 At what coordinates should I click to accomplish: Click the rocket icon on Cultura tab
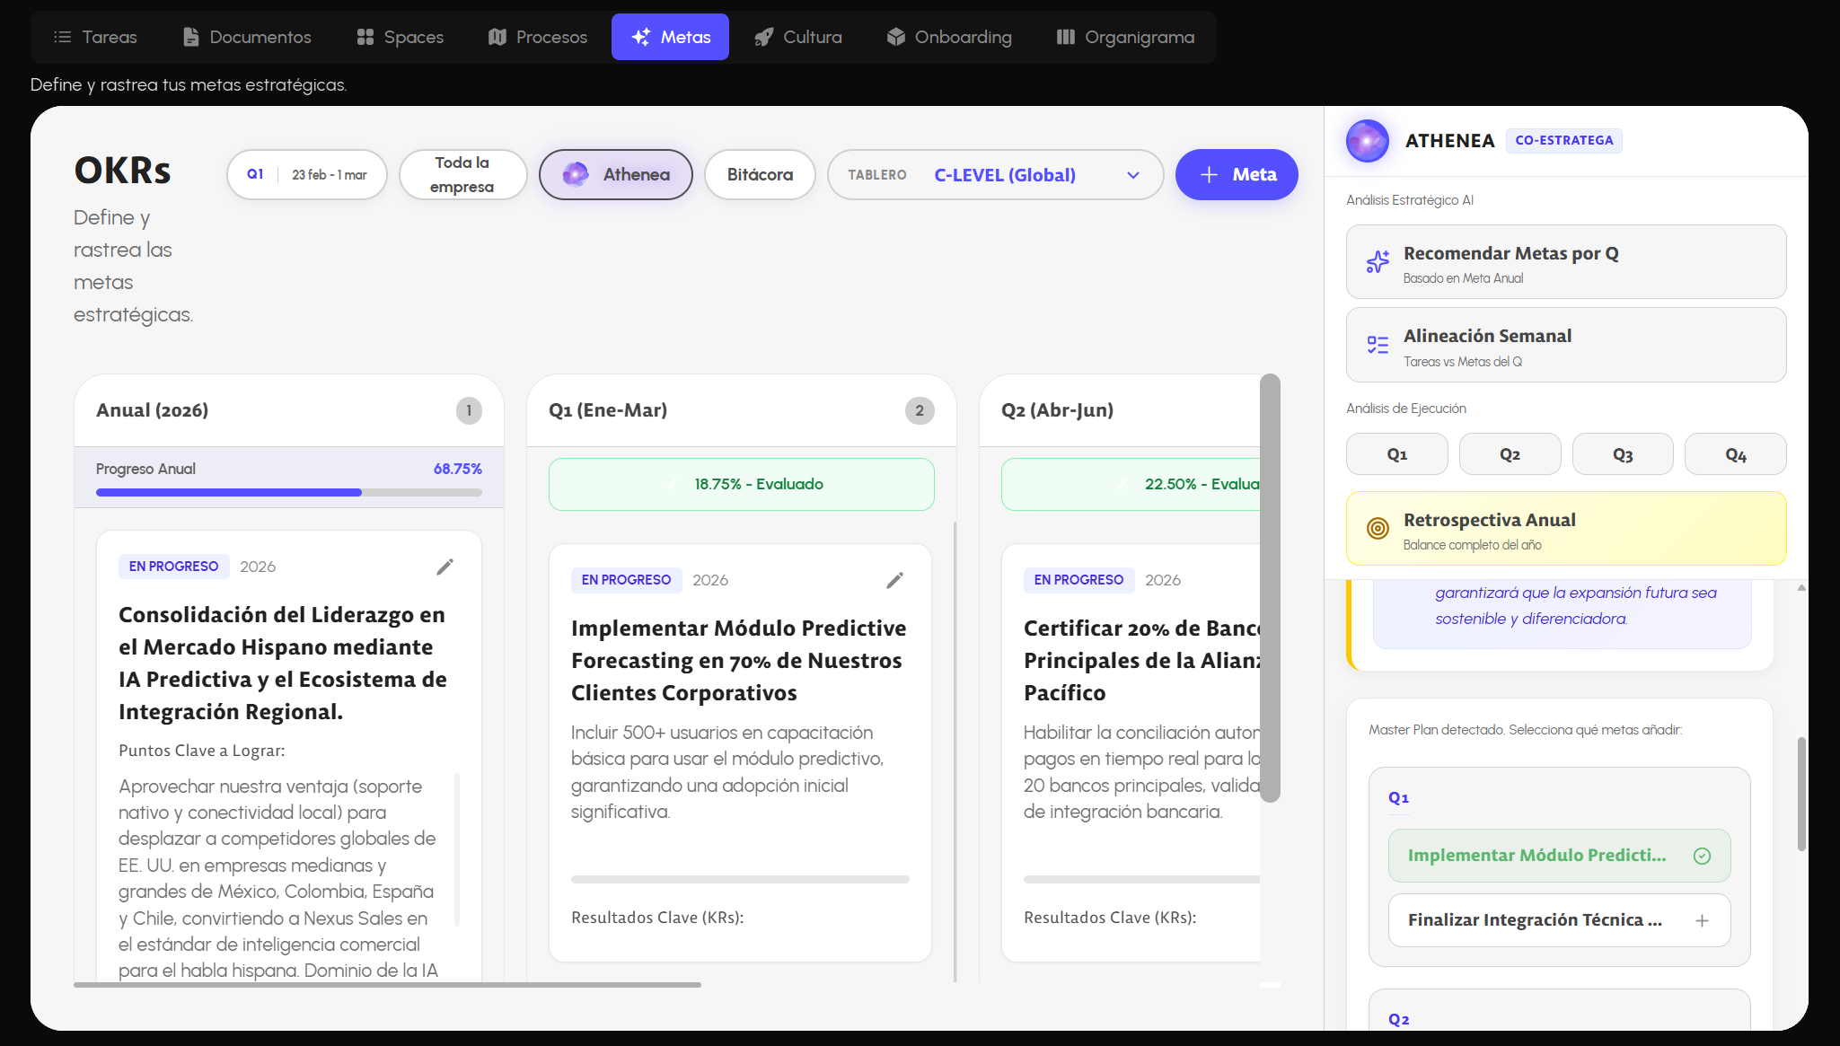click(x=763, y=37)
